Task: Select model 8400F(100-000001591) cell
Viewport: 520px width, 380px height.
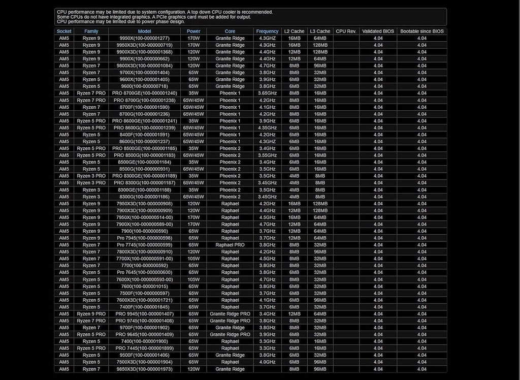Action: point(145,135)
